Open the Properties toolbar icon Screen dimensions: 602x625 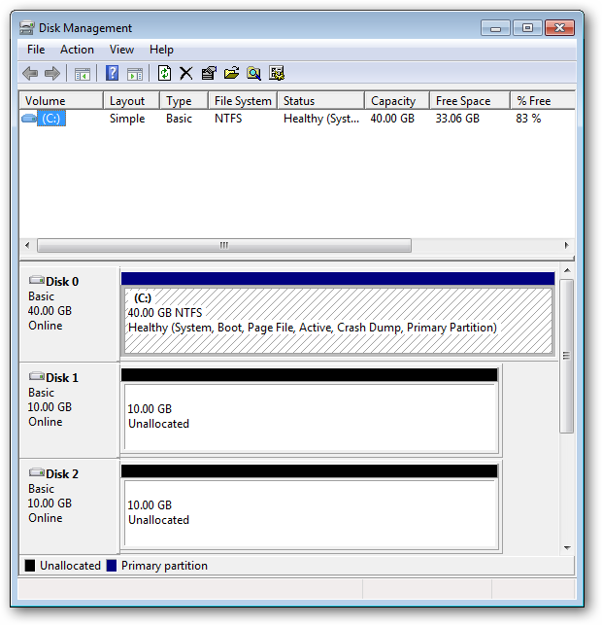click(x=209, y=73)
